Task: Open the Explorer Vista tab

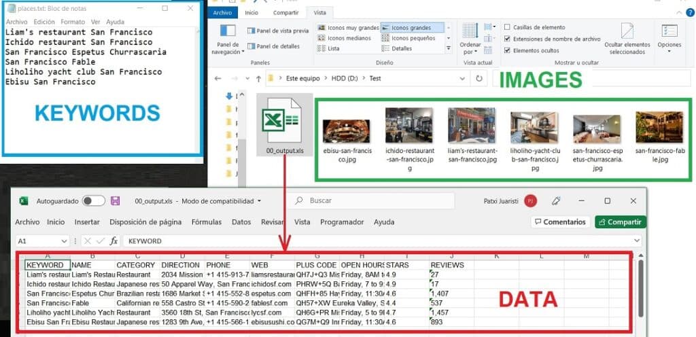Action: pos(319,13)
